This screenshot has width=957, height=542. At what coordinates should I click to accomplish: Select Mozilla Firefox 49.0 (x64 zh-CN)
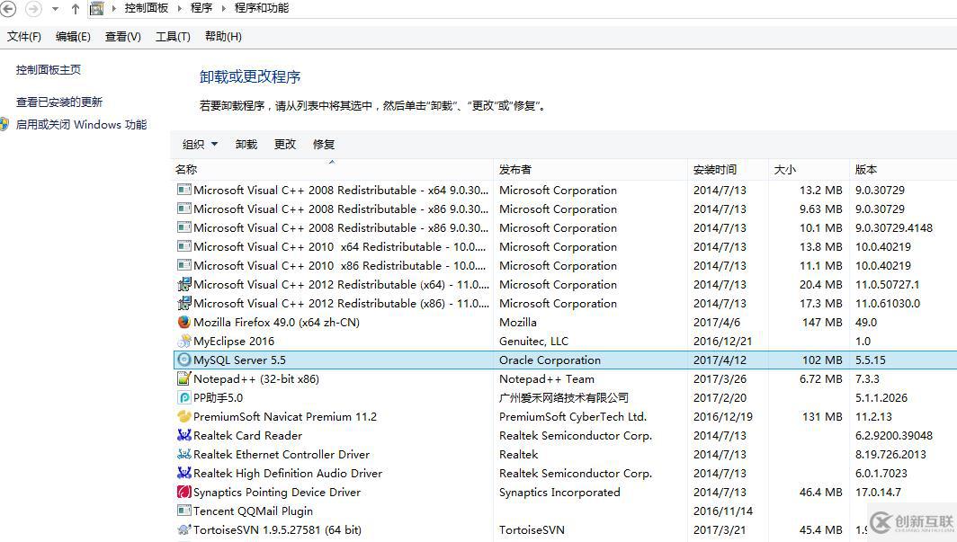276,322
